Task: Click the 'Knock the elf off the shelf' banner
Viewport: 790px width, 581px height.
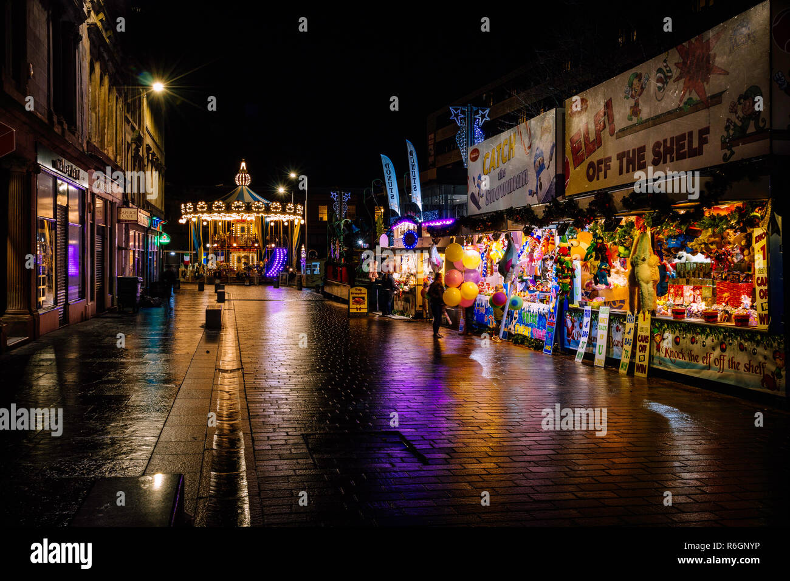Action: [x=717, y=356]
